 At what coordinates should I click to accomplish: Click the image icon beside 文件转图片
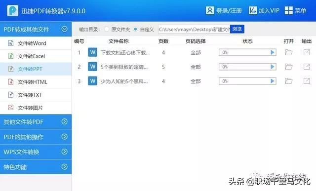pyautogui.click(x=11, y=108)
